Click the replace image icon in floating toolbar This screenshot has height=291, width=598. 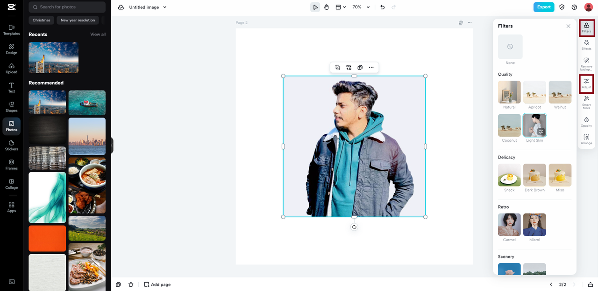[x=349, y=67]
